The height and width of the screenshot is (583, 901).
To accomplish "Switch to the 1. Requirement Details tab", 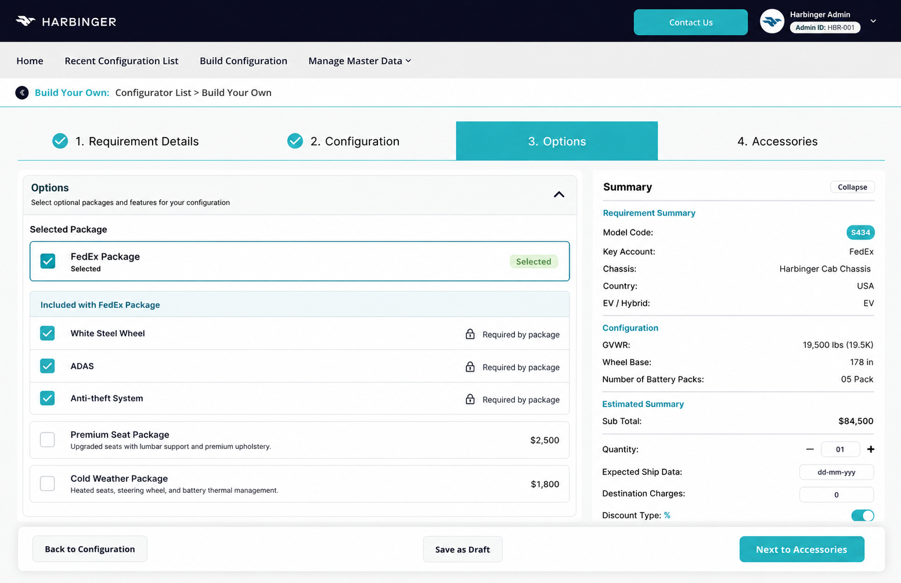I will point(125,141).
